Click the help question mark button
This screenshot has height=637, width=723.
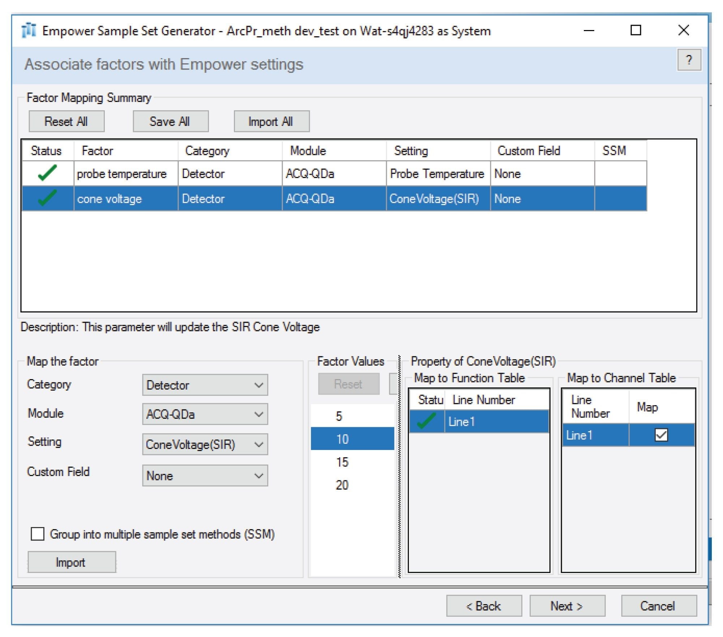coord(689,60)
